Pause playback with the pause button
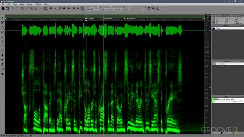The image size is (244, 137). coord(59,8)
